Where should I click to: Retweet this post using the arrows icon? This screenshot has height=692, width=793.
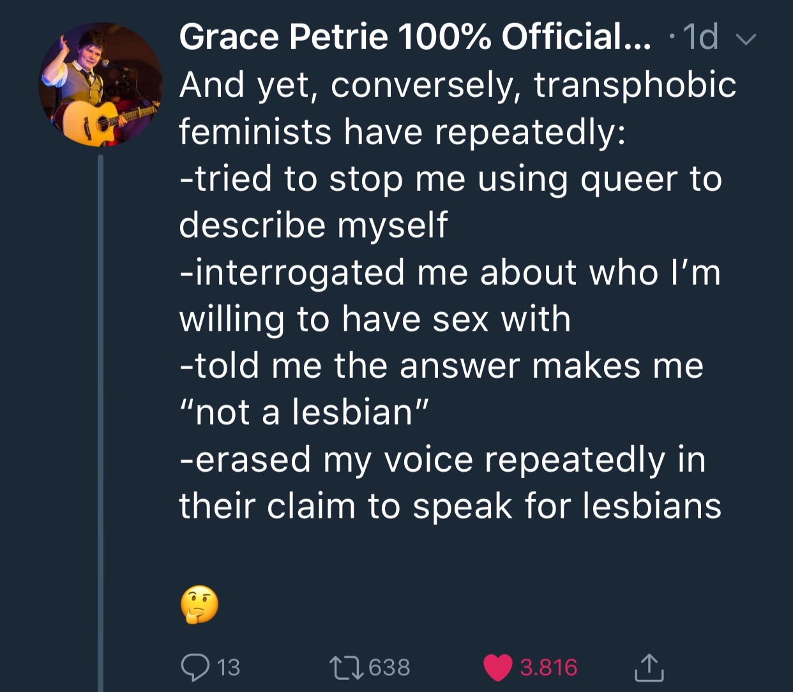(345, 667)
